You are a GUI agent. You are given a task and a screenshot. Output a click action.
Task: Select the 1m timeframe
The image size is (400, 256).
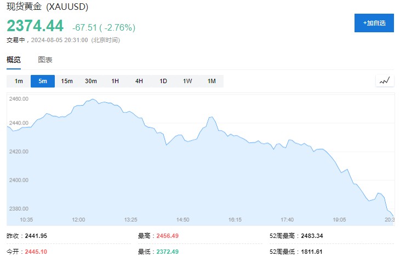coord(19,81)
